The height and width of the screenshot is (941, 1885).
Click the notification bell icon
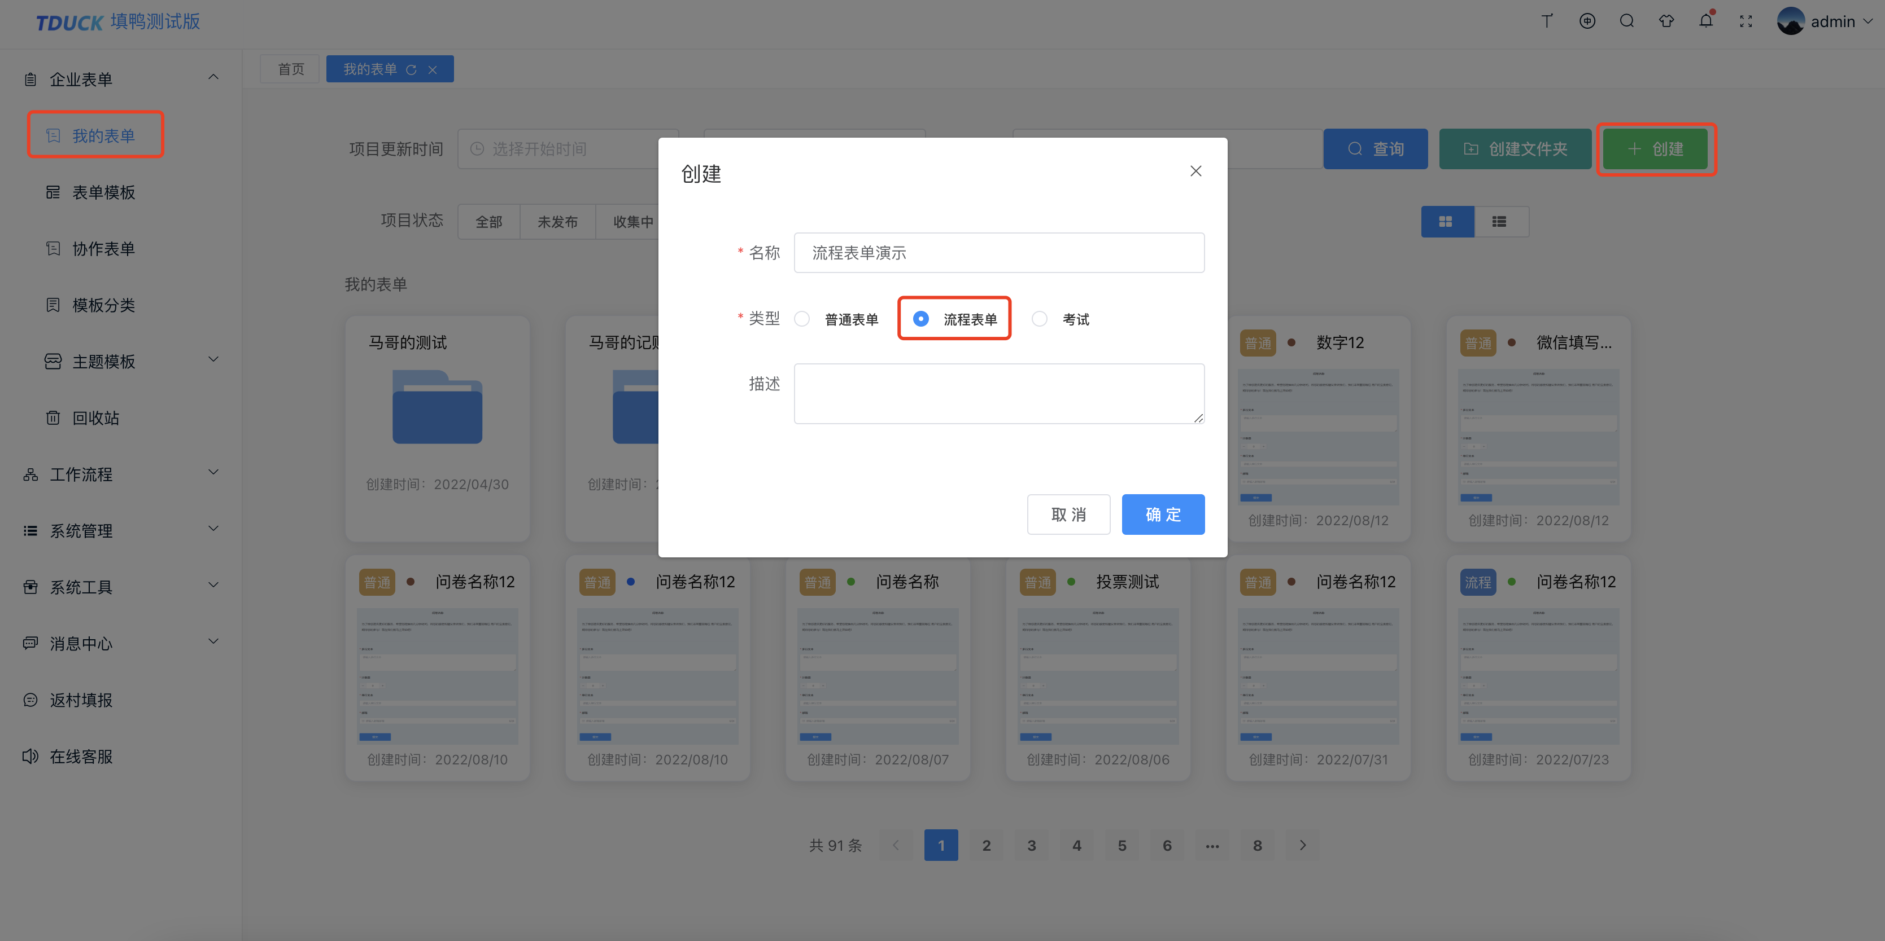click(1706, 20)
